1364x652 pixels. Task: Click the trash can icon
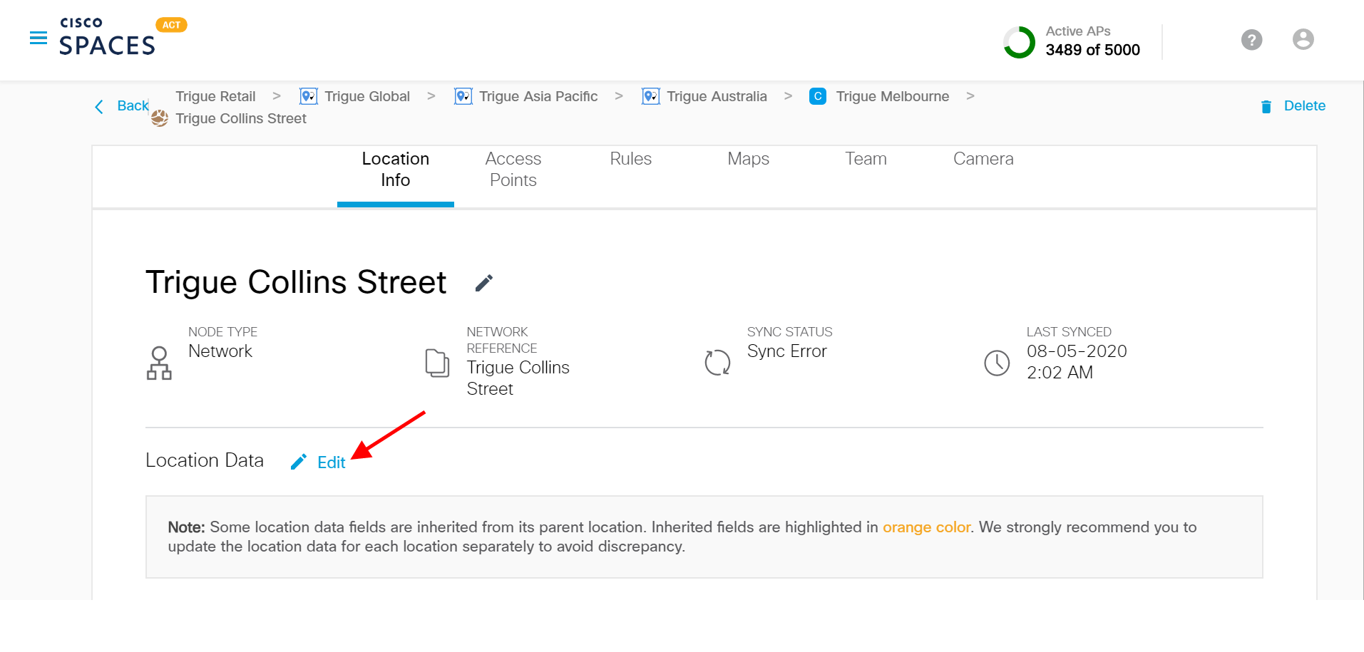1266,107
